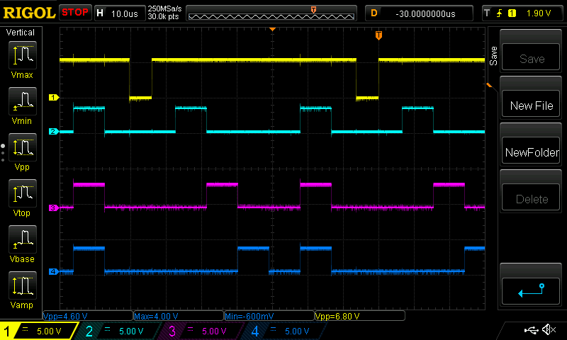Click the USB connection status icon
Image resolution: width=567 pixels, height=340 pixels.
[x=531, y=330]
